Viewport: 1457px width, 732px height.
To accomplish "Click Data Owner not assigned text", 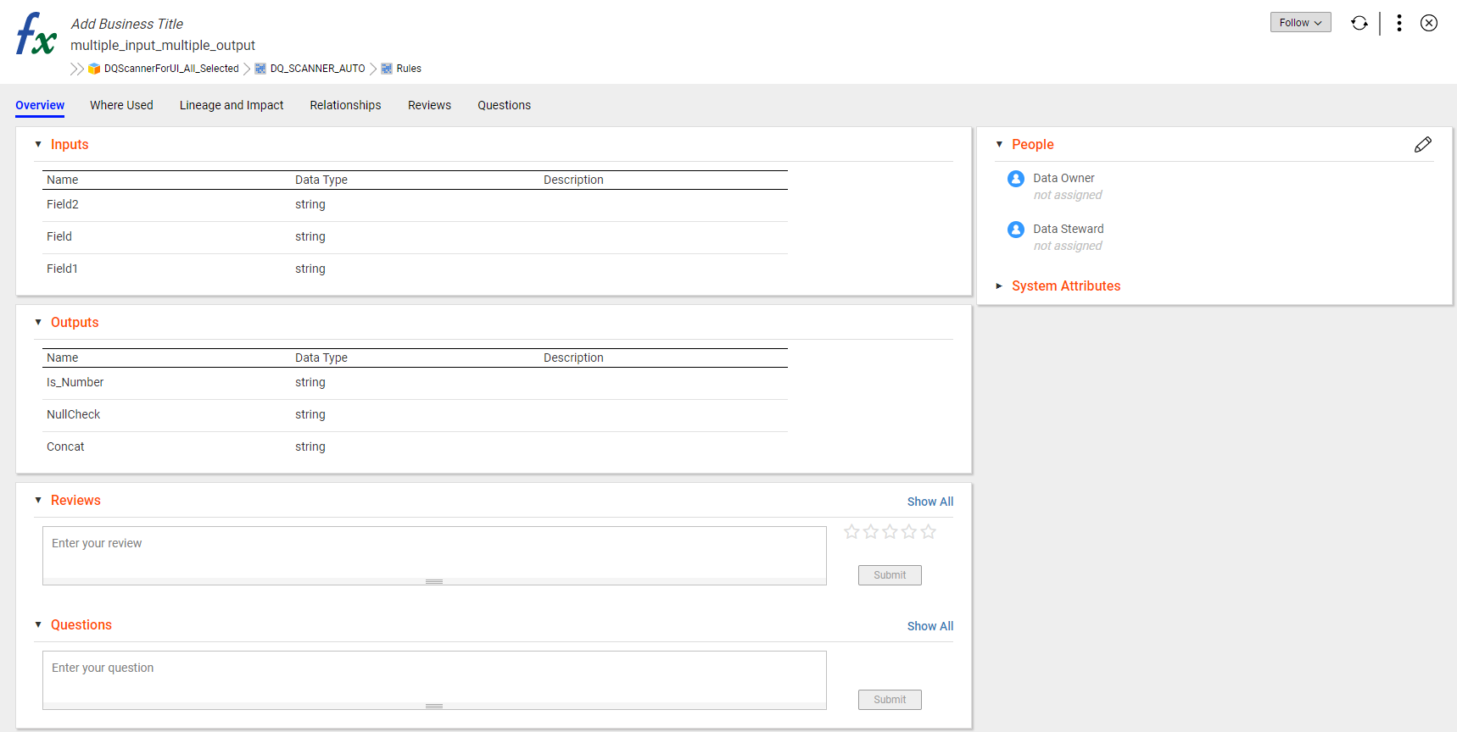I will (1068, 195).
